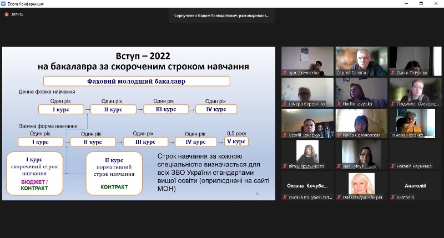Click the БЮДЖЕТ / КОНТРАКТ text
Image resolution: width=444 pixels, height=238 pixels.
point(34,185)
